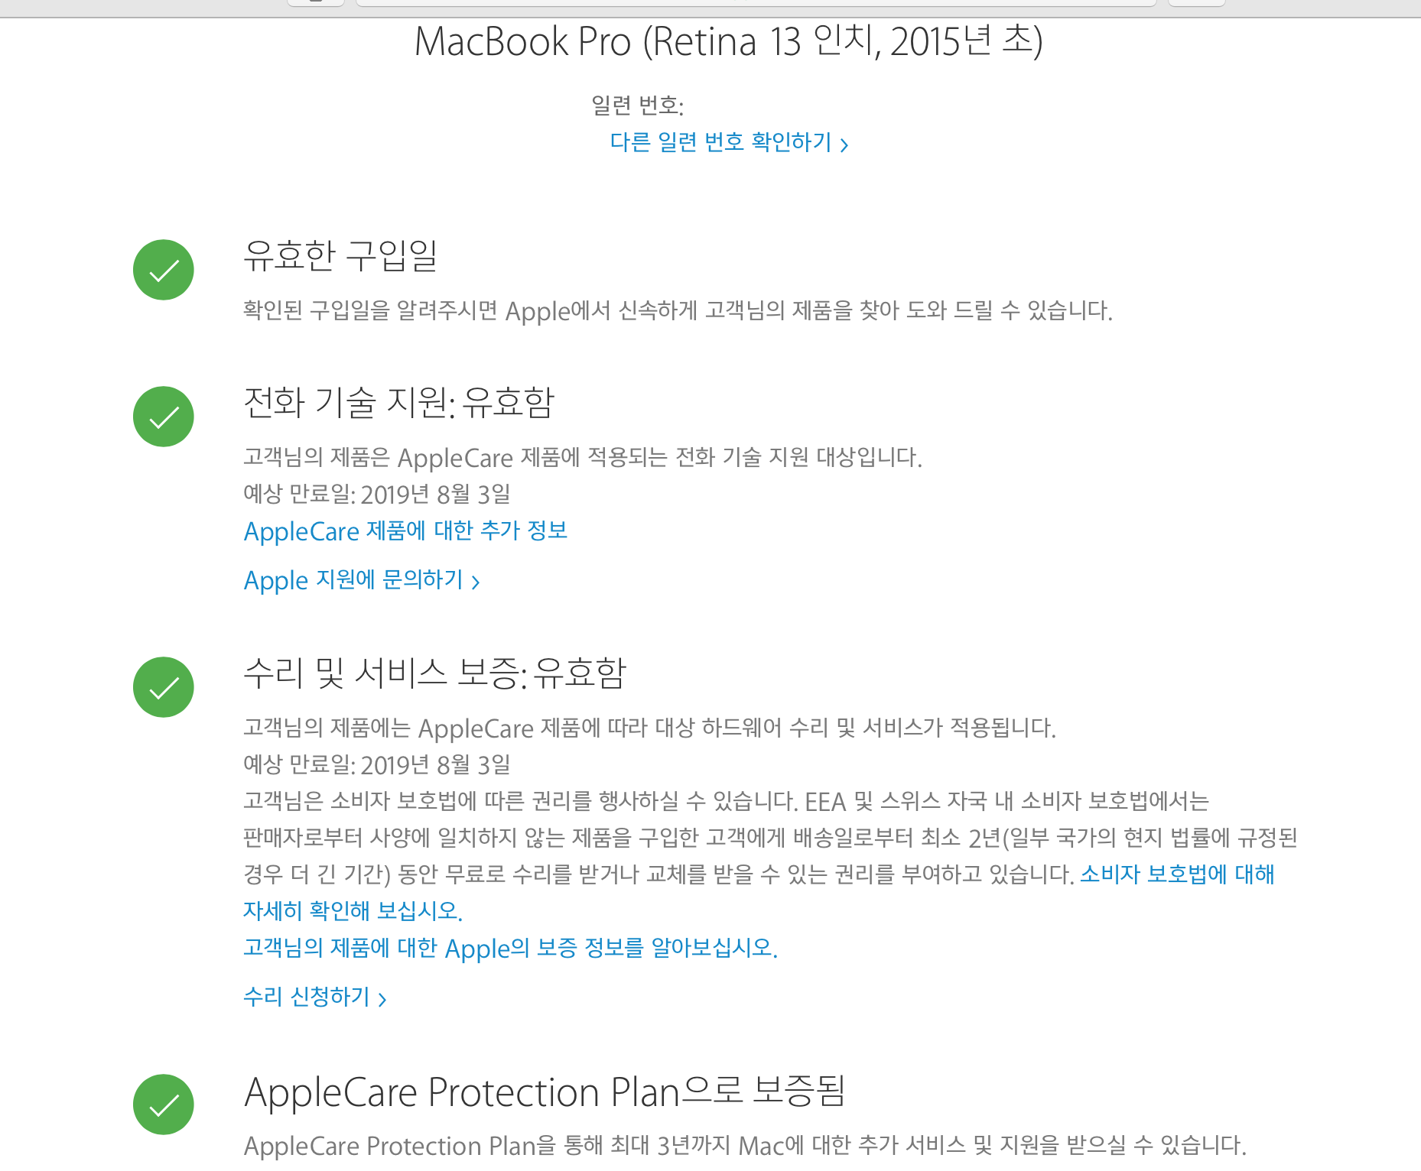Open 고객님의 제품에 대한 Apple의 보증 정보 link
Viewport: 1421px width, 1171px height.
coord(510,948)
